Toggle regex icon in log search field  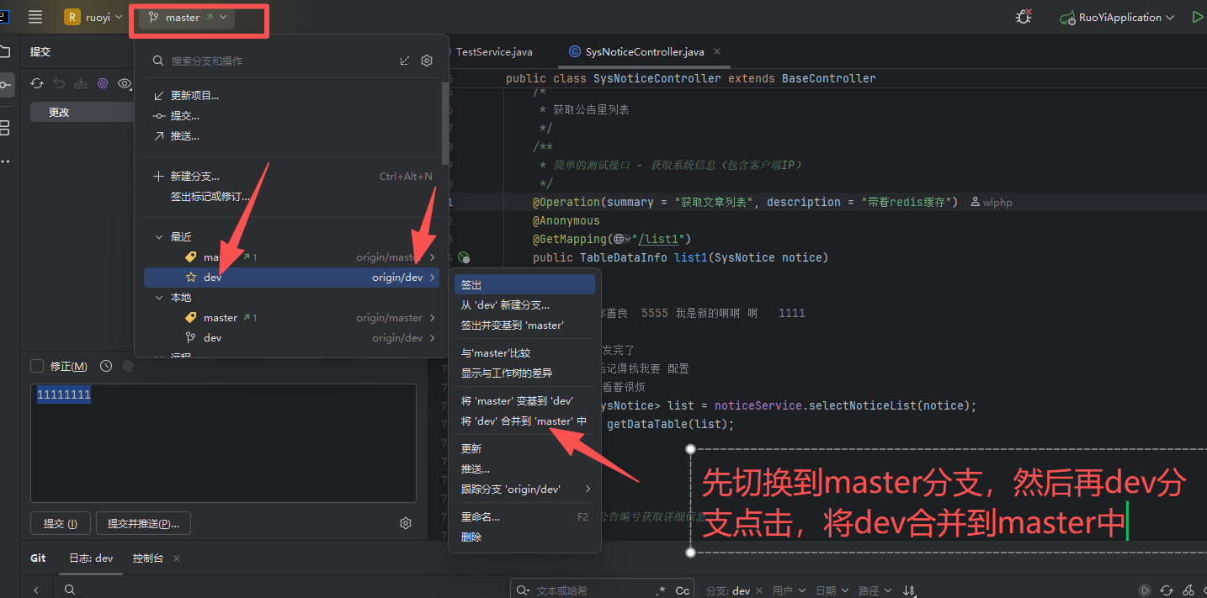click(661, 590)
